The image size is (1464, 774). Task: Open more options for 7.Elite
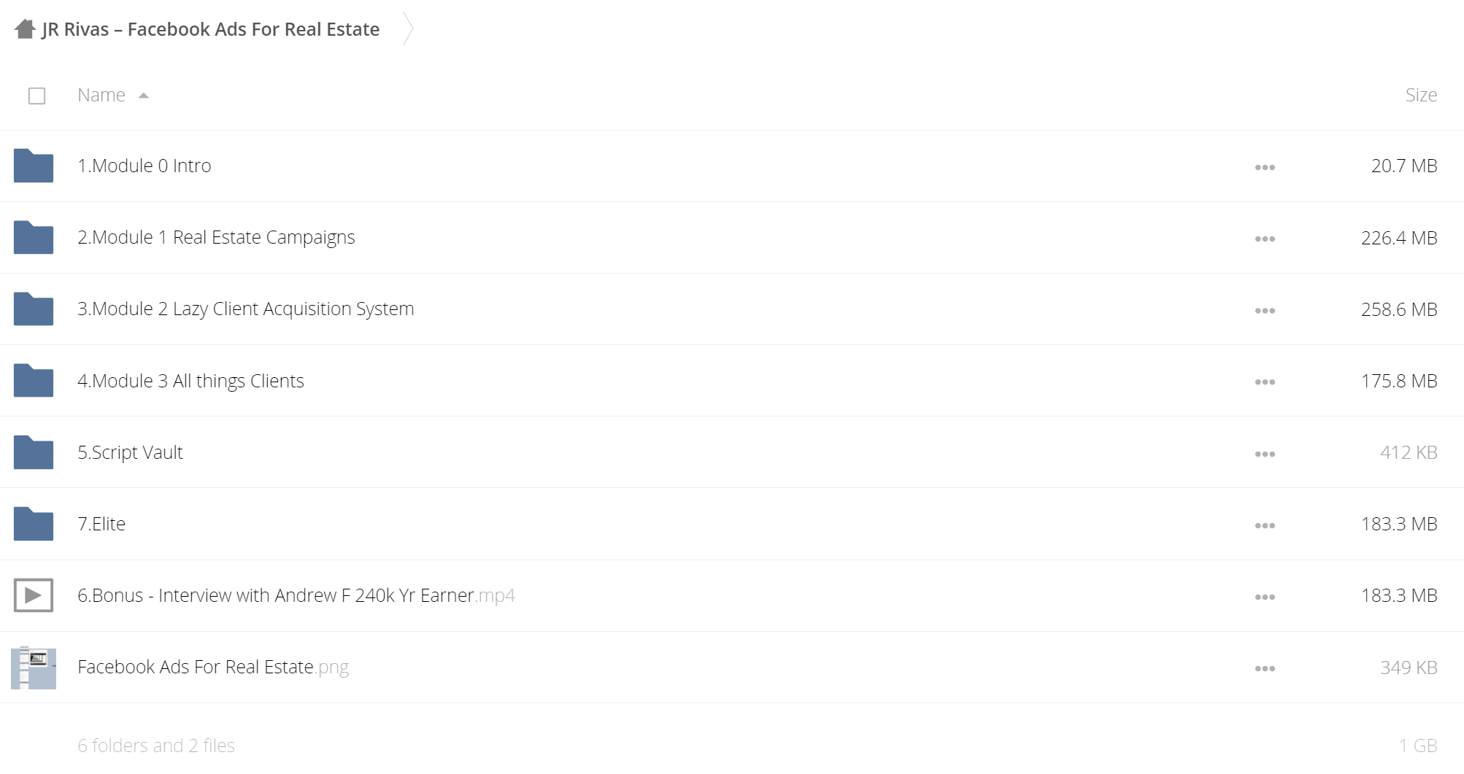point(1265,525)
